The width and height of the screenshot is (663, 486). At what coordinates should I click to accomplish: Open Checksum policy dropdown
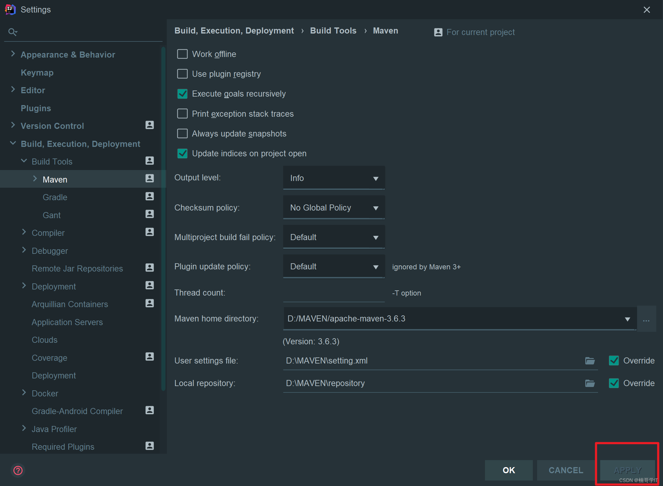click(334, 208)
